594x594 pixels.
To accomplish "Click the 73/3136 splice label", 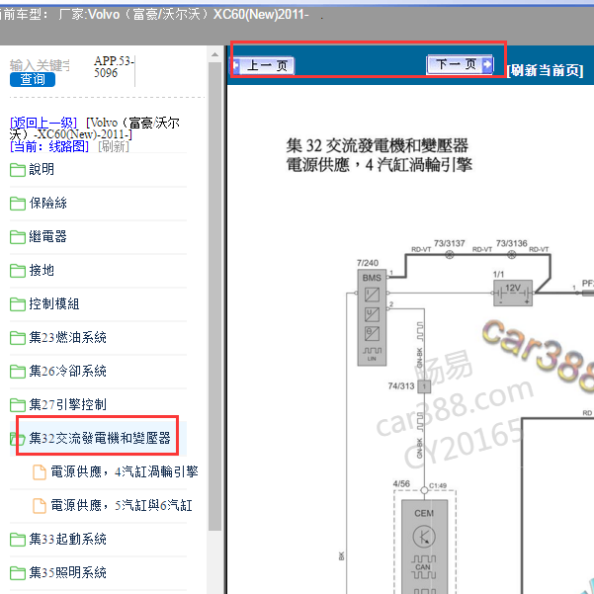I will [x=511, y=243].
